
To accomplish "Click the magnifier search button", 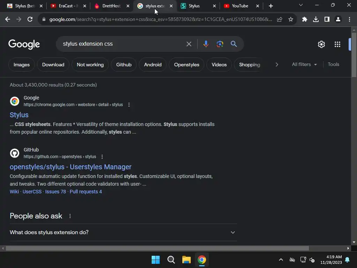I will tap(234, 44).
